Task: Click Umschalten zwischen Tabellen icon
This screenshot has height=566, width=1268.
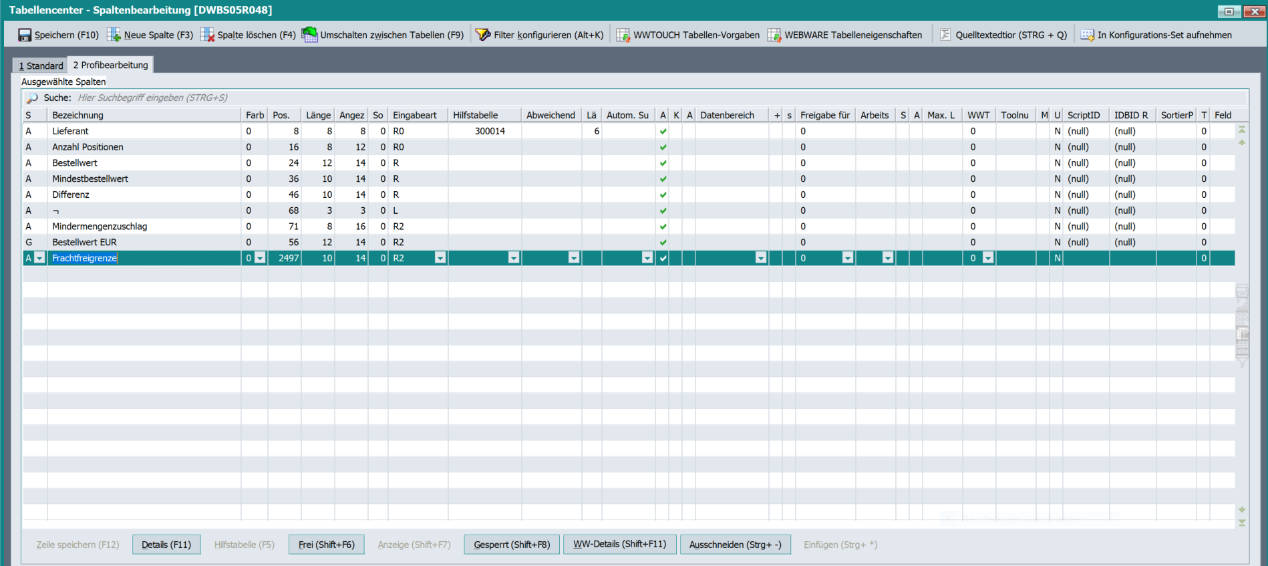Action: point(309,35)
